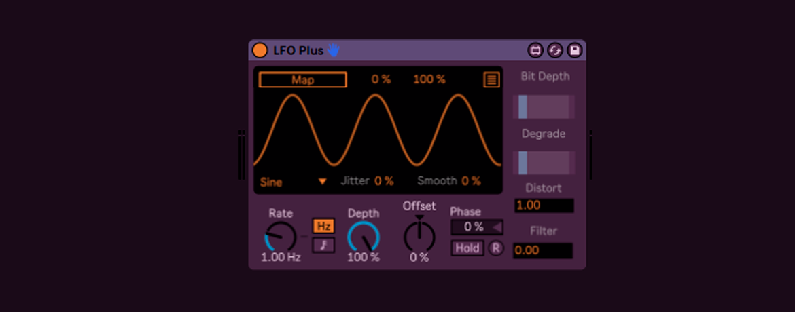Click the blue hand icon in title bar
The height and width of the screenshot is (312, 795).
[333, 50]
